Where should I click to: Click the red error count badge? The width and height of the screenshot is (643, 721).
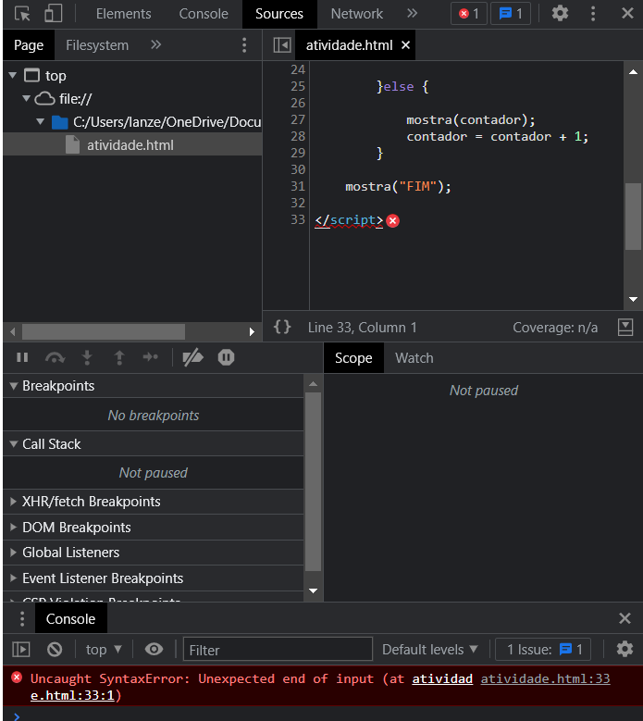click(468, 14)
